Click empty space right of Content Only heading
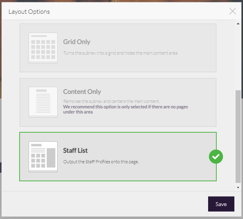Viewport: 243px width, 219px height. (x=157, y=91)
